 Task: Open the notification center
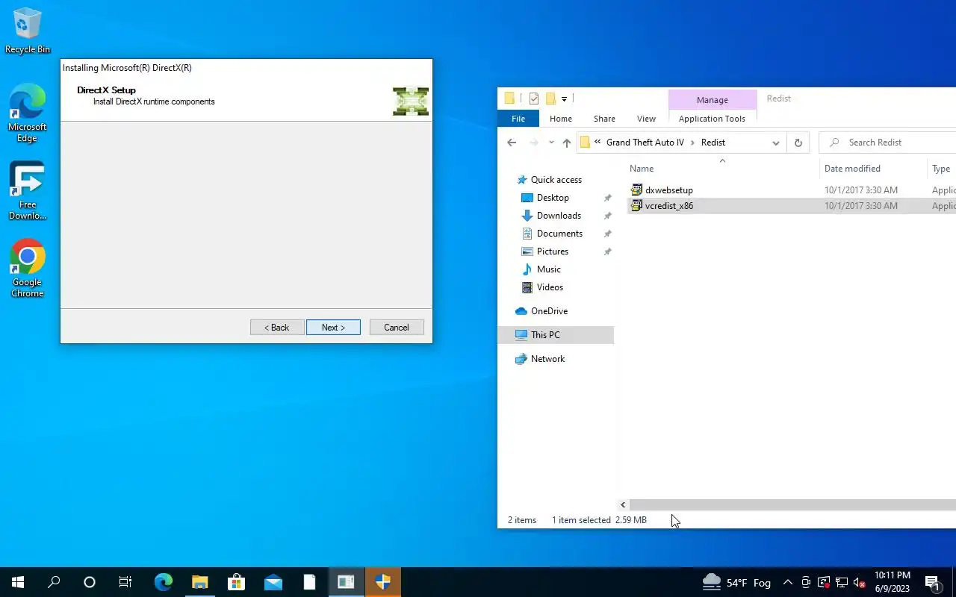[x=932, y=582]
